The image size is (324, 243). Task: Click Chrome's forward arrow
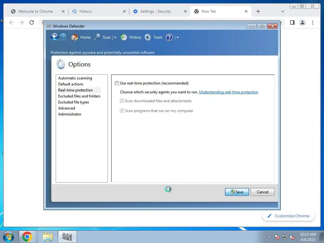(x=22, y=22)
